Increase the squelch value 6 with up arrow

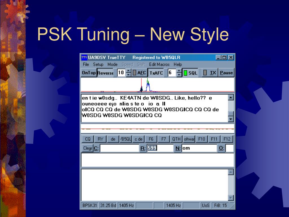click(x=179, y=71)
